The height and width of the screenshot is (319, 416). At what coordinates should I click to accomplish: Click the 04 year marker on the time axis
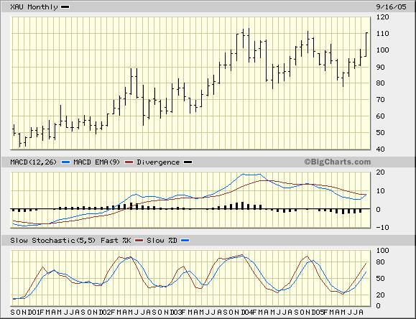tap(248, 312)
